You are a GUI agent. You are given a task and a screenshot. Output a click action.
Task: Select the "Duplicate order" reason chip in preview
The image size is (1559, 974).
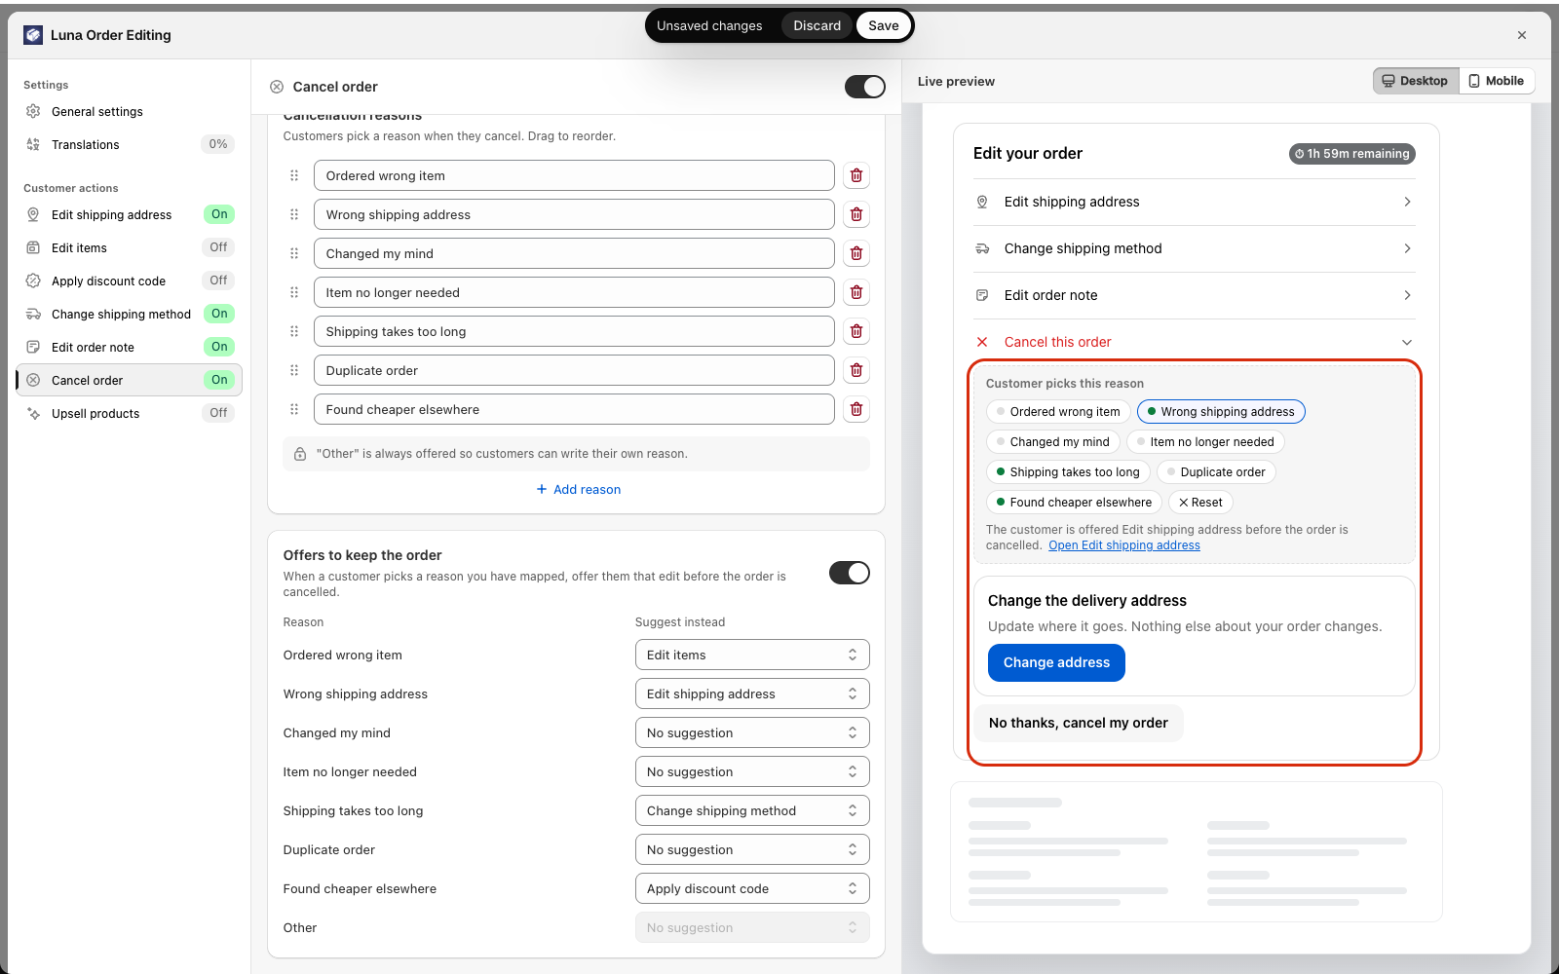tap(1216, 472)
